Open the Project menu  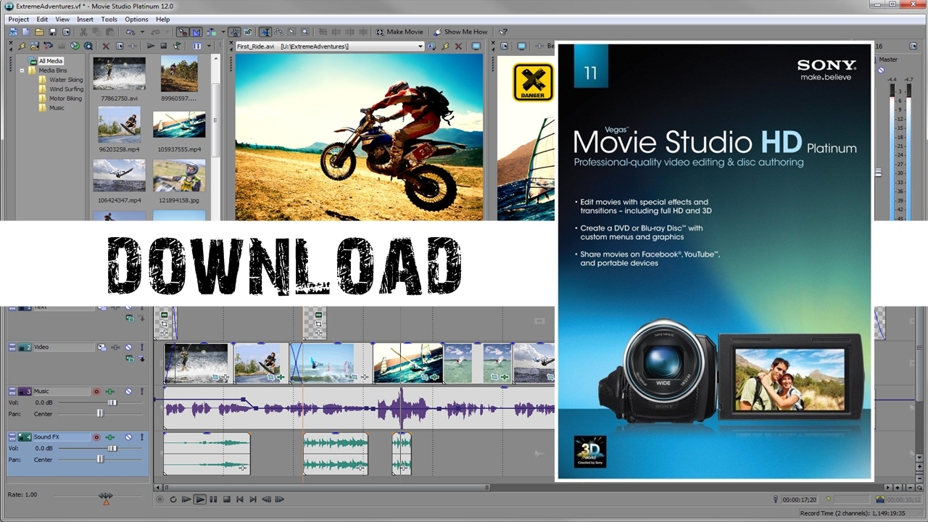[x=18, y=20]
